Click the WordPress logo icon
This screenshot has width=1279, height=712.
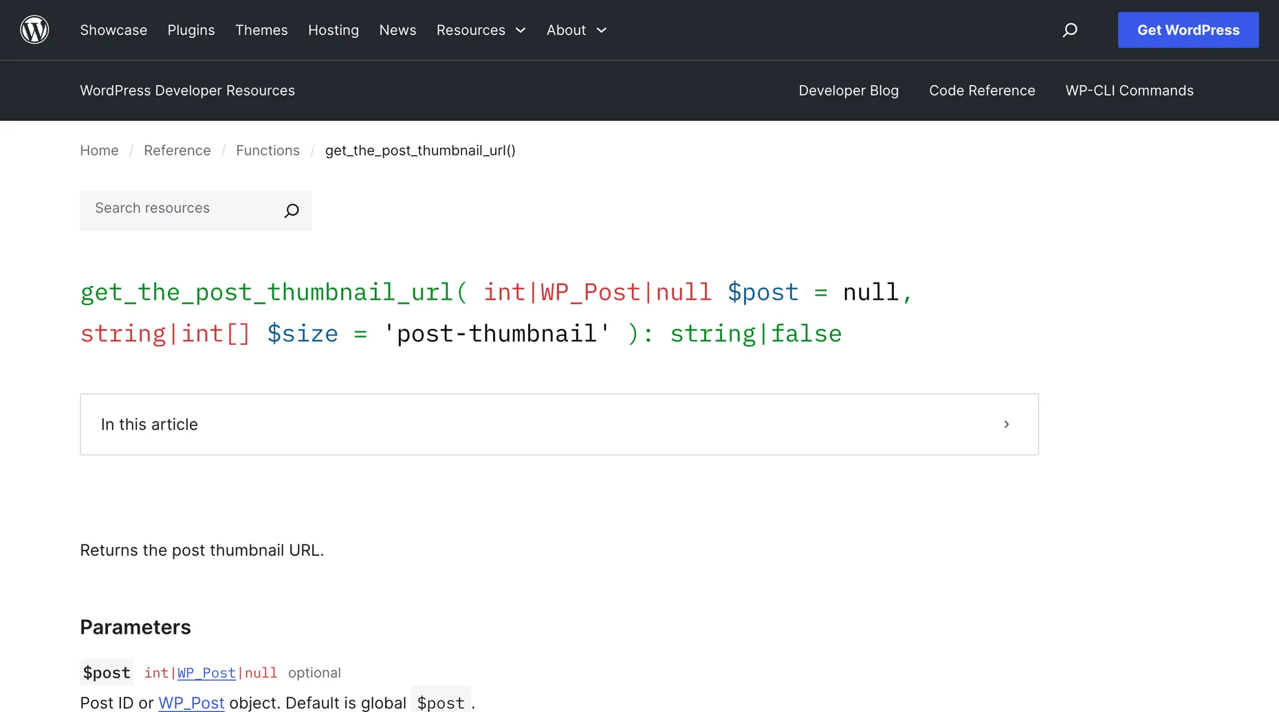point(34,30)
